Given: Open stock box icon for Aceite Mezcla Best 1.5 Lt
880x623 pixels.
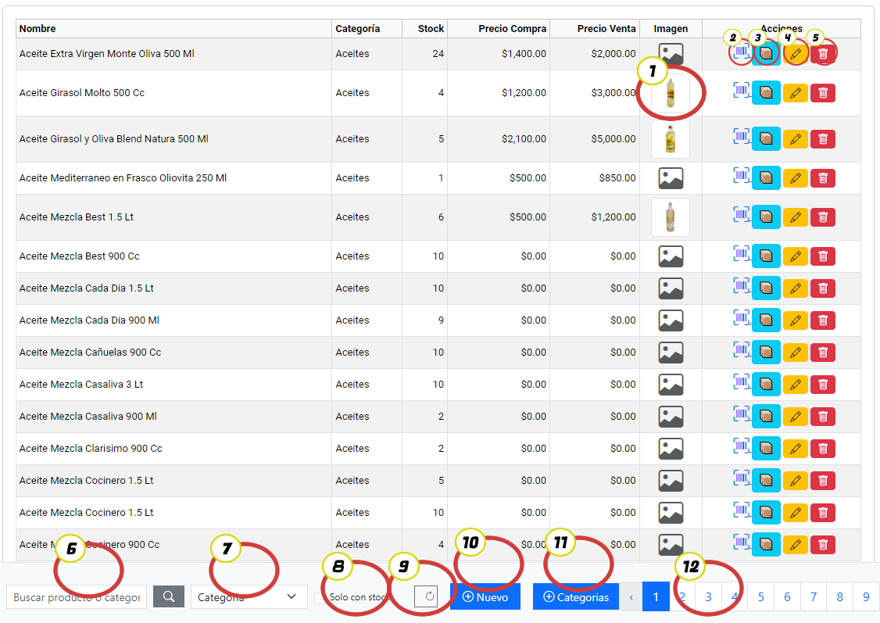Looking at the screenshot, I should click(766, 217).
